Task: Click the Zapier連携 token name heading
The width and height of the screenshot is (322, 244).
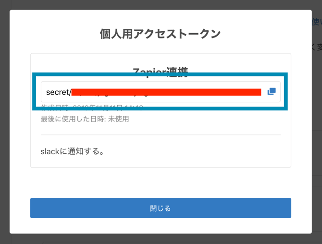Action: (x=160, y=70)
